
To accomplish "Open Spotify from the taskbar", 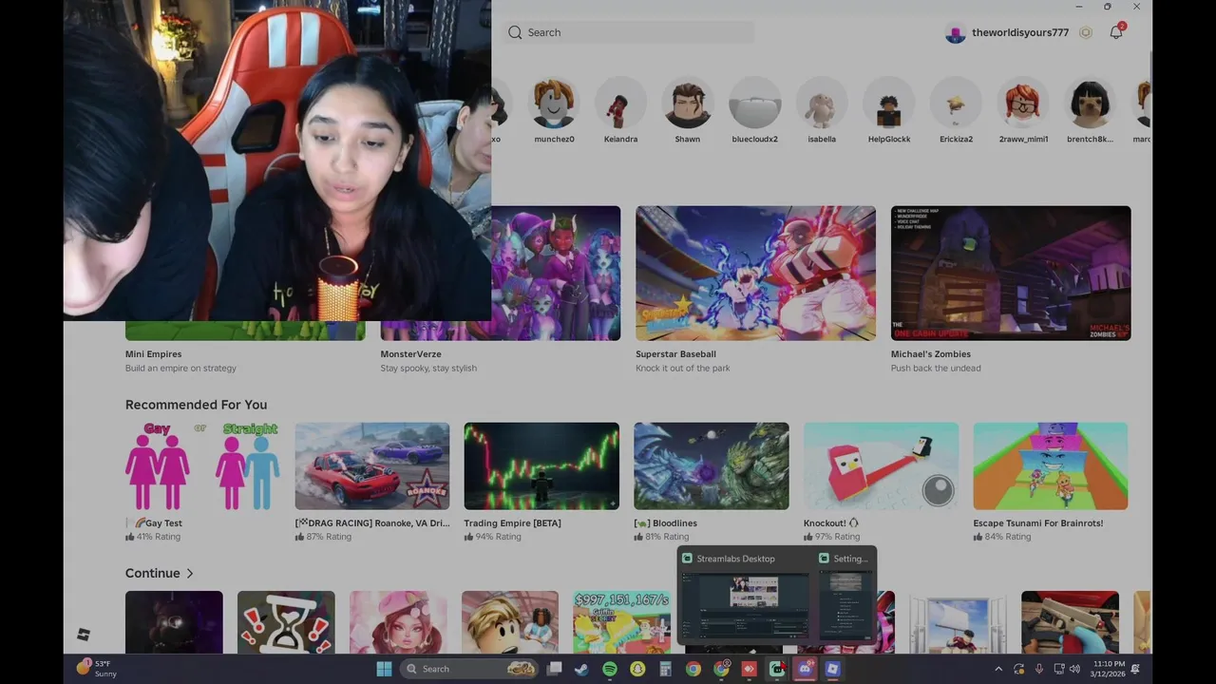I will click(610, 669).
